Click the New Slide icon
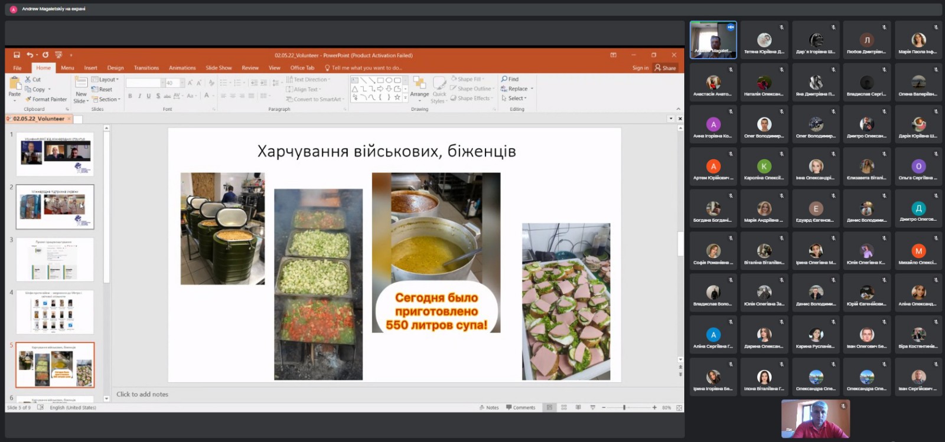Screen dimensions: 945x442 pyautogui.click(x=81, y=83)
